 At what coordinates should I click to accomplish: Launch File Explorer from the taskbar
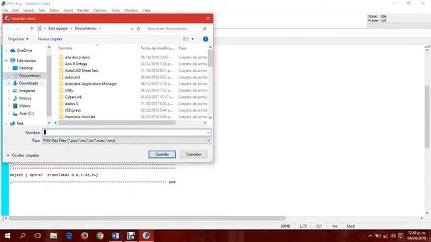click(53, 236)
